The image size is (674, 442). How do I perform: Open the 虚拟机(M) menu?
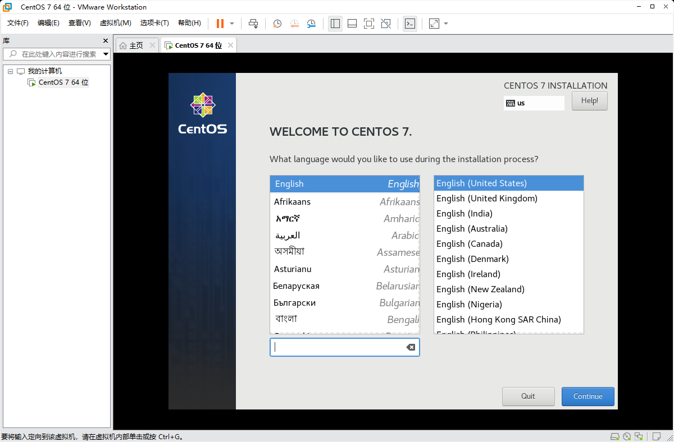point(115,23)
